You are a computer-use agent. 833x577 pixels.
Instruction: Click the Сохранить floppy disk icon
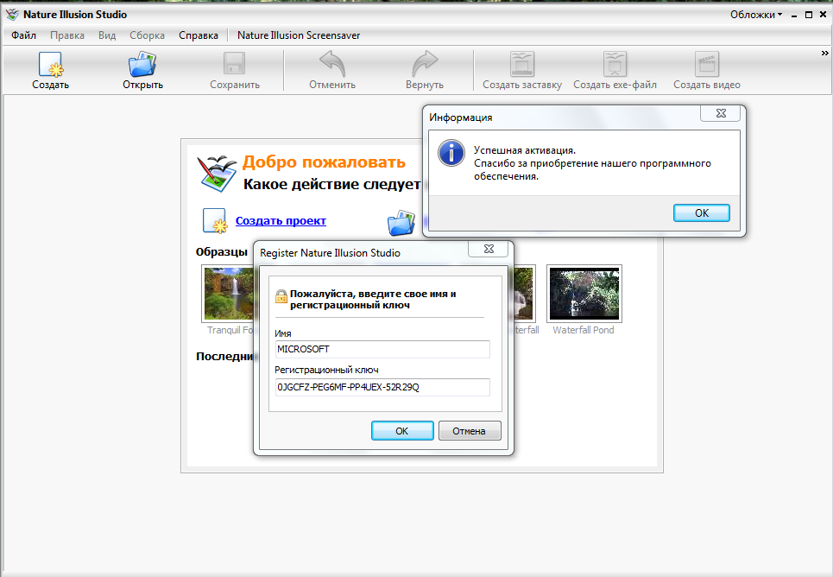click(234, 64)
